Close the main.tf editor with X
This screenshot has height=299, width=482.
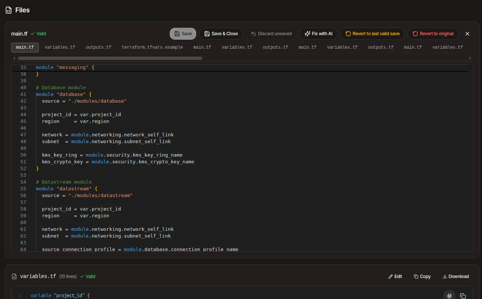tap(467, 34)
